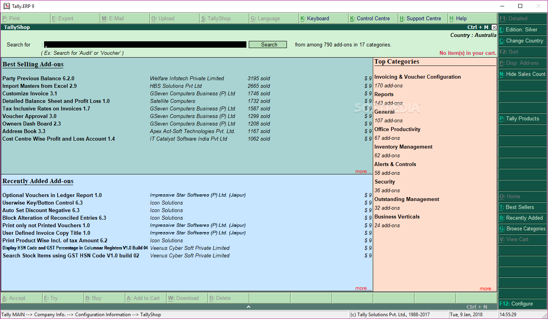
Task: Select Search Stock Items using GST HSN Code
Action: coord(71,255)
